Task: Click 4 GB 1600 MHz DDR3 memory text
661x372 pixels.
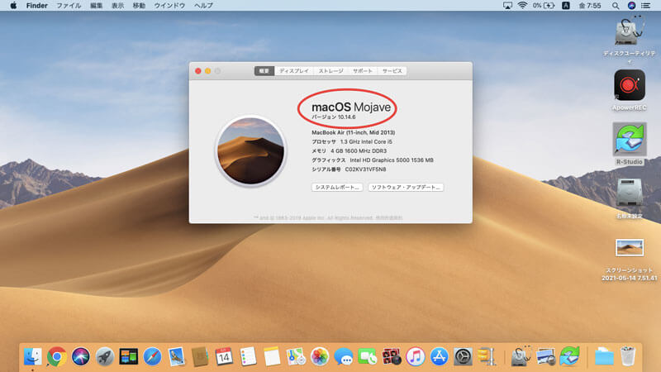Action: pyautogui.click(x=359, y=151)
